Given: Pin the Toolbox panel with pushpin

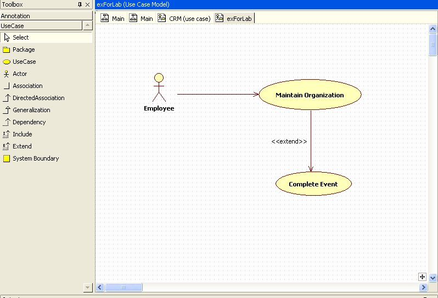Looking at the screenshot, I should (x=80, y=4).
